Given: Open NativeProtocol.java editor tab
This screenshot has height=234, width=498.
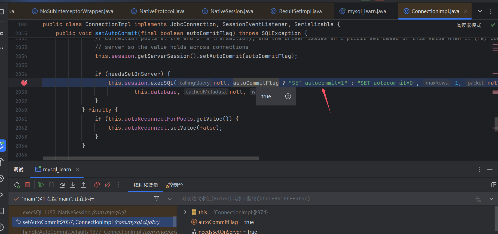Looking at the screenshot, I should pos(158,11).
